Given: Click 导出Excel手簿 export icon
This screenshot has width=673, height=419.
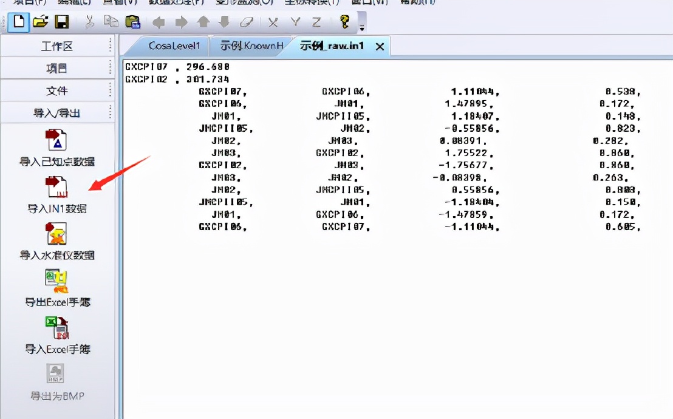Looking at the screenshot, I should coord(56,281).
